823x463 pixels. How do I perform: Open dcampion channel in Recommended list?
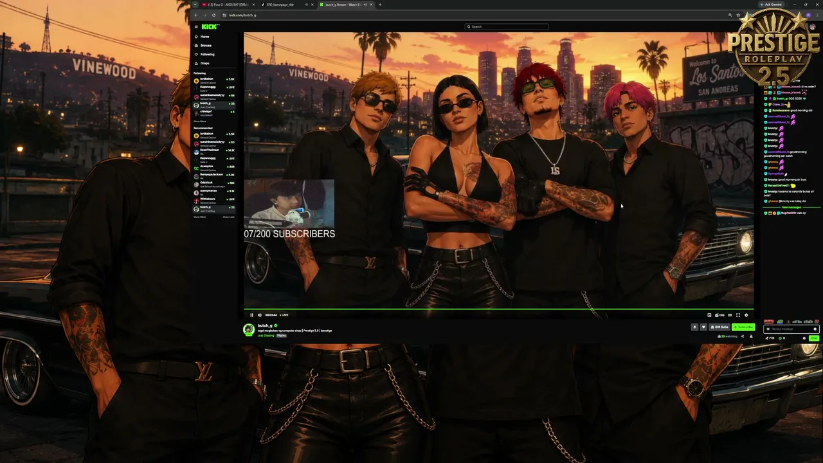pyautogui.click(x=215, y=167)
